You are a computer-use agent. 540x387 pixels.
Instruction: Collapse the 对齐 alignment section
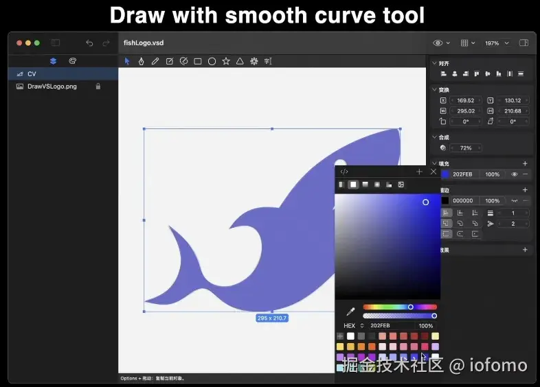pos(434,63)
